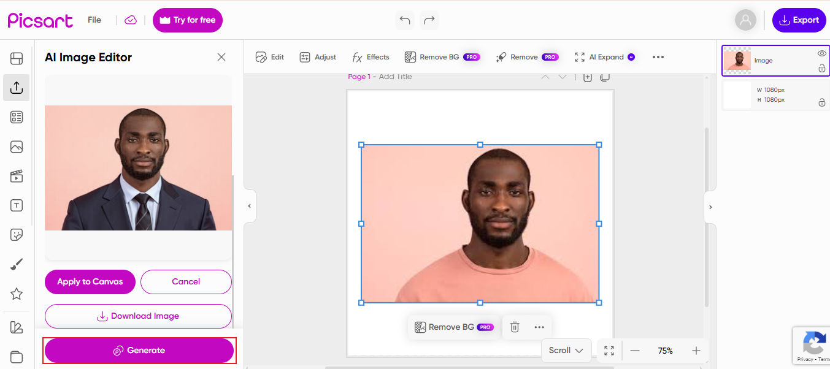Select the Text tool in sidebar
Image resolution: width=830 pixels, height=369 pixels.
17,205
